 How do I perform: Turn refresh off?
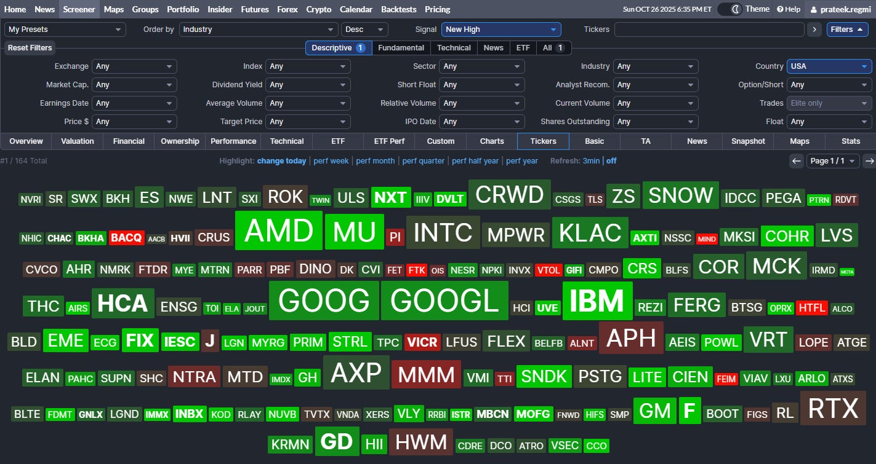(x=611, y=161)
